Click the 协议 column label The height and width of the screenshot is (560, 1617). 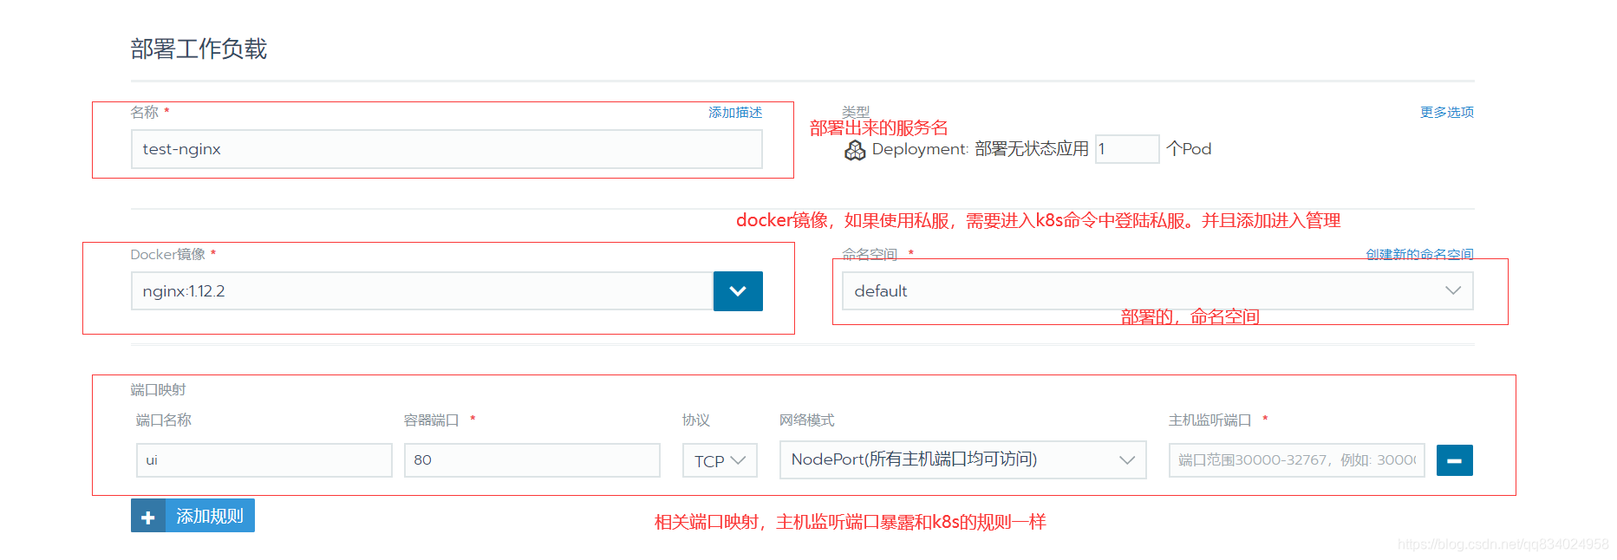coord(695,420)
